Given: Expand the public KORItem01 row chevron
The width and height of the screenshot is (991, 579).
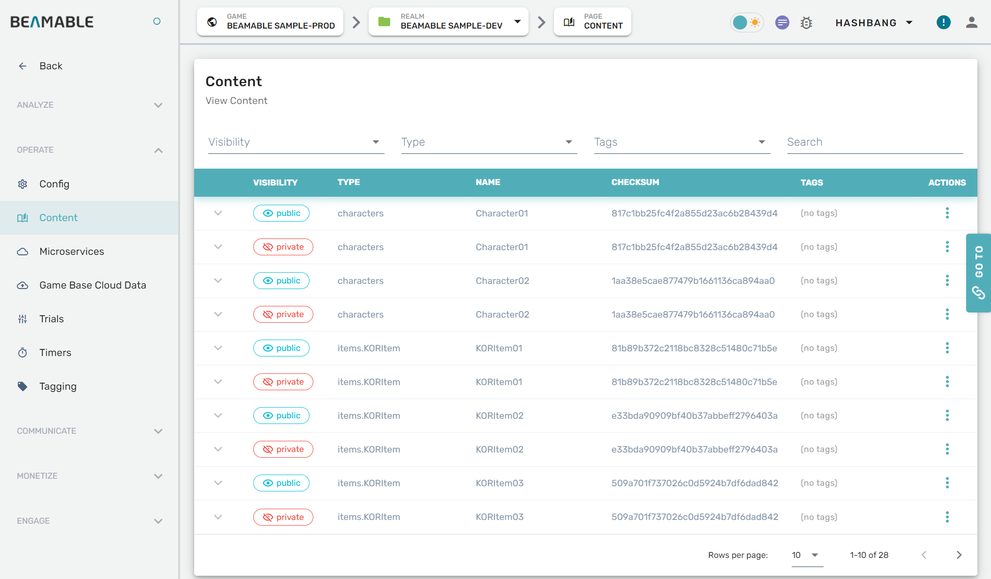Looking at the screenshot, I should [218, 348].
